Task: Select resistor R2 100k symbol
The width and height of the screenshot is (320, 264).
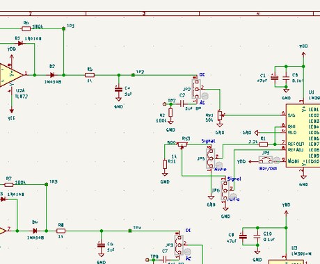Action: 170,113
